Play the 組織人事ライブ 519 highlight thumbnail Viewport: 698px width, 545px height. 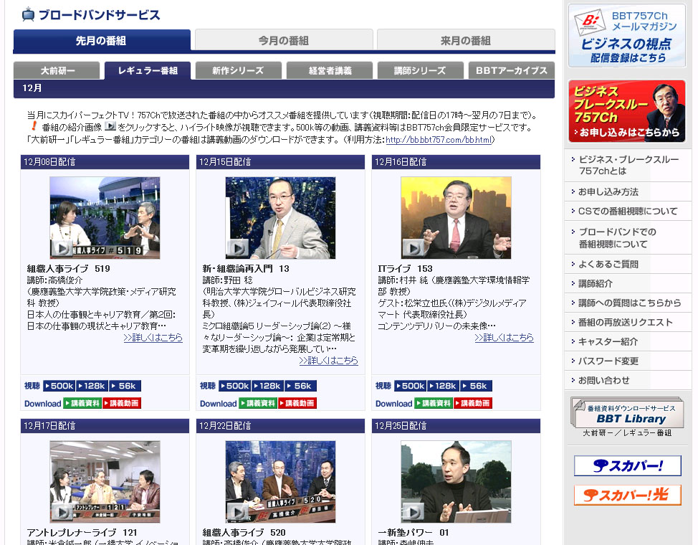pyautogui.click(x=105, y=217)
